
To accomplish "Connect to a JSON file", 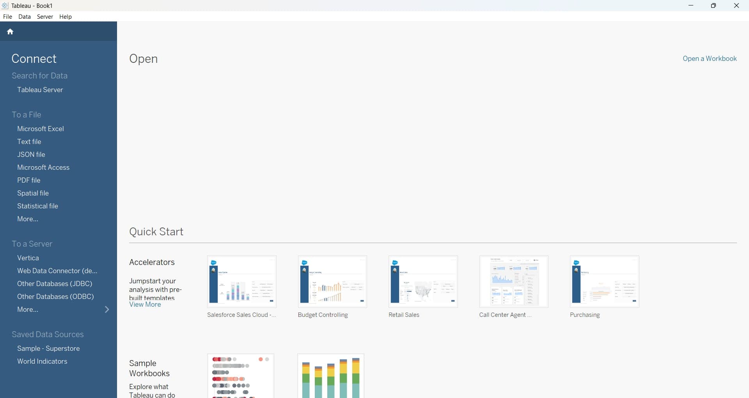I will coord(31,155).
